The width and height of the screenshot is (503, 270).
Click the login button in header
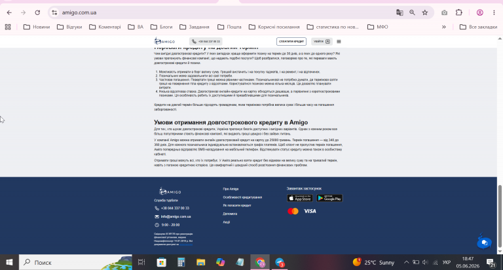[322, 41]
